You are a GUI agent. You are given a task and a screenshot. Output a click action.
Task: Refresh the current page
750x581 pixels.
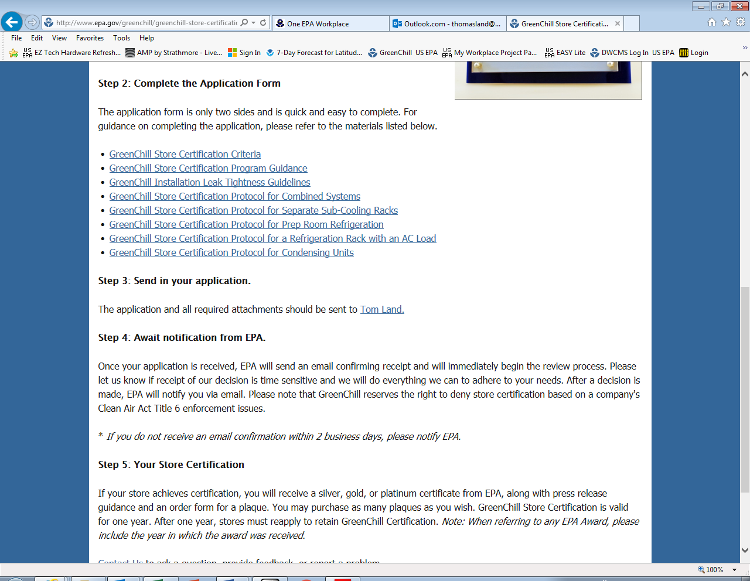[263, 23]
